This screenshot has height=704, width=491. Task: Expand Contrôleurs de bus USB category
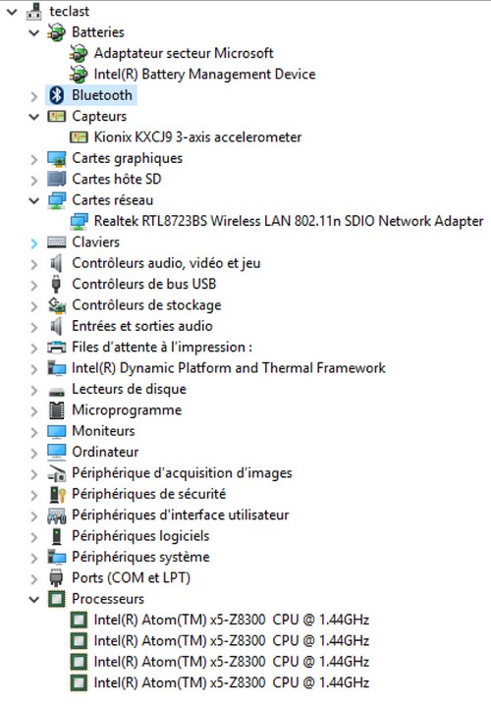pyautogui.click(x=34, y=285)
